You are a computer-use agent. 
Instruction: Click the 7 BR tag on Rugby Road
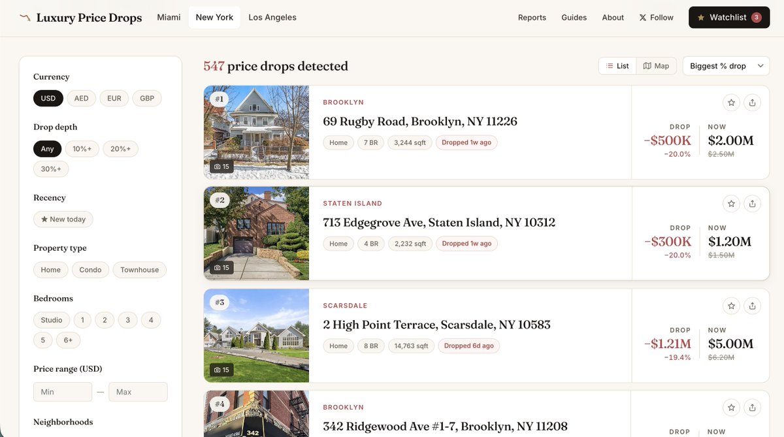[370, 142]
